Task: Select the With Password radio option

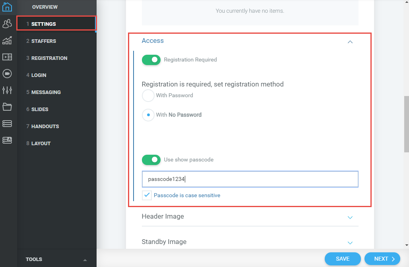Action: tap(148, 96)
